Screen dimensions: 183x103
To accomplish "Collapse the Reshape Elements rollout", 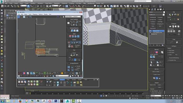I will click(74, 28).
